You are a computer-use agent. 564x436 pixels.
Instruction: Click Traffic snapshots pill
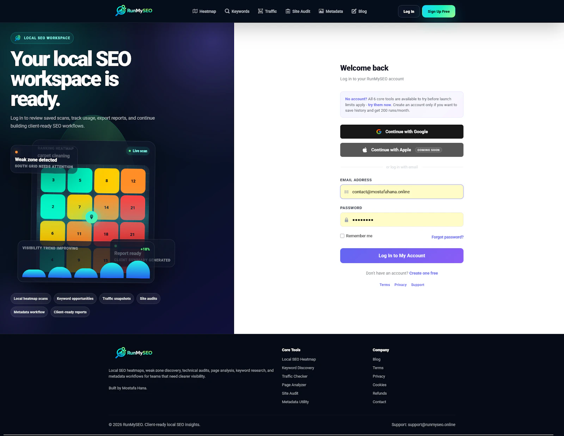[117, 299]
